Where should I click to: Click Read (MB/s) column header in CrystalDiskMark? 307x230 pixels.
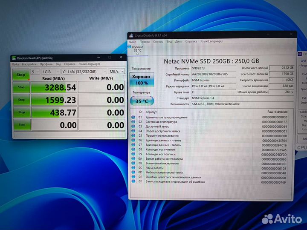tap(53, 78)
